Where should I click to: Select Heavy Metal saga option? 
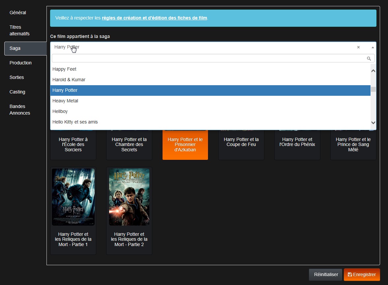coord(210,101)
